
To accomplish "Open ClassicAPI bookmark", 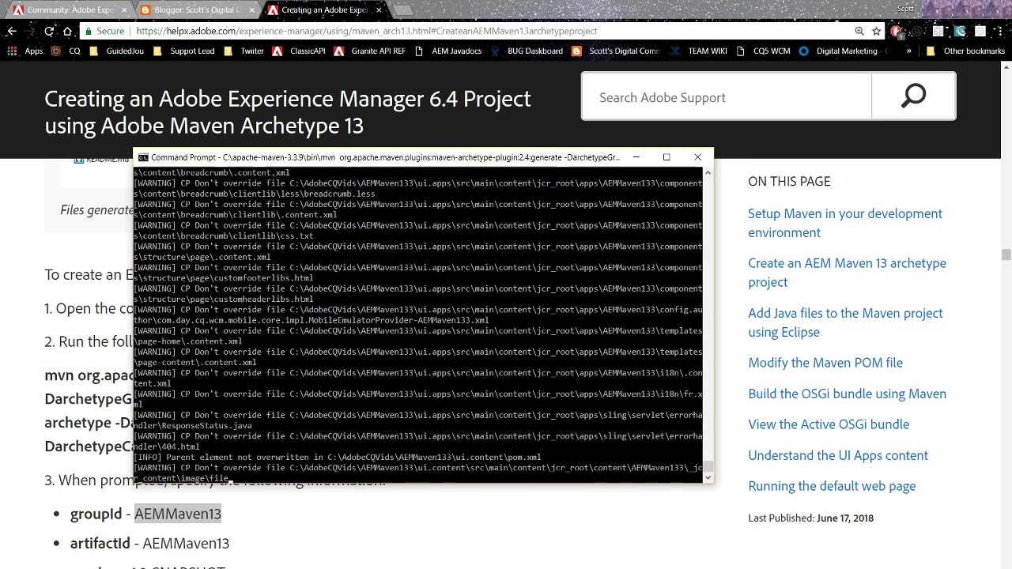I will pyautogui.click(x=299, y=51).
